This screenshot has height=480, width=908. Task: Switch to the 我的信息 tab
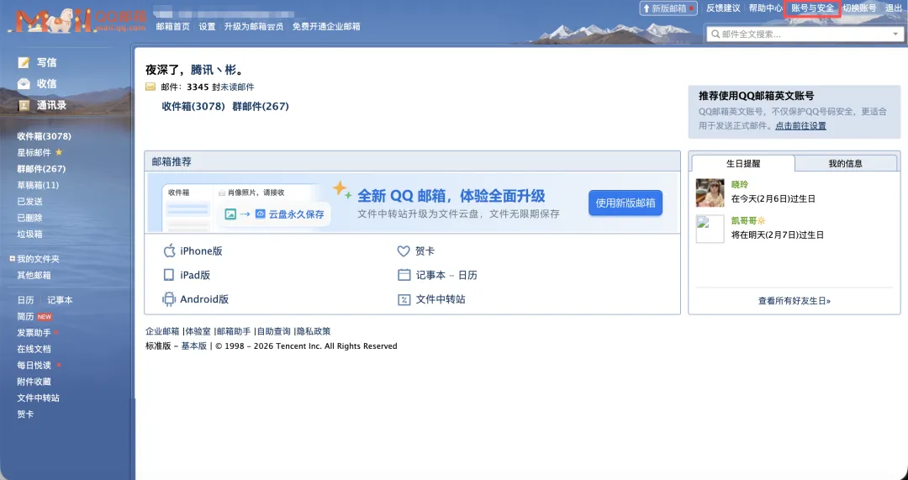click(846, 163)
